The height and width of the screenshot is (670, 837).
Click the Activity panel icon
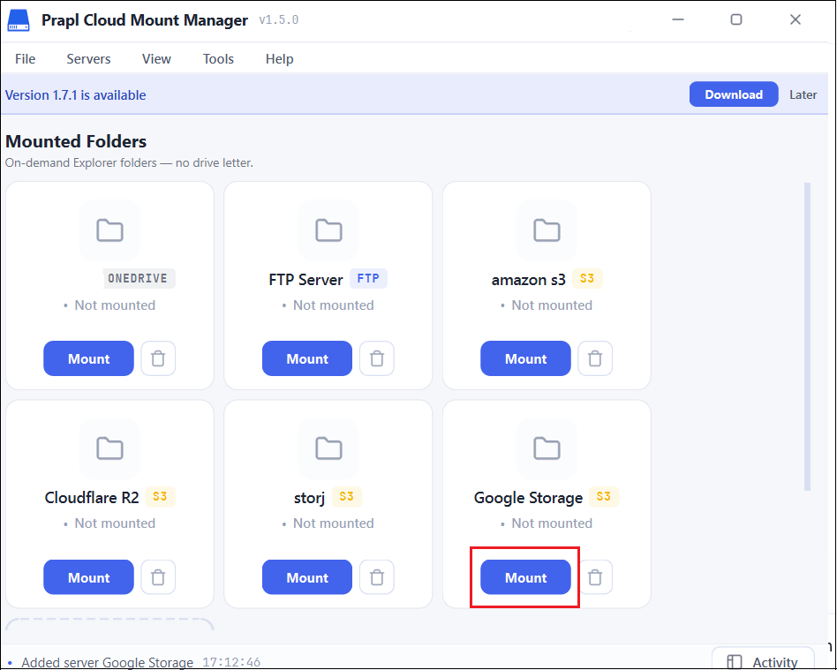[x=735, y=663]
